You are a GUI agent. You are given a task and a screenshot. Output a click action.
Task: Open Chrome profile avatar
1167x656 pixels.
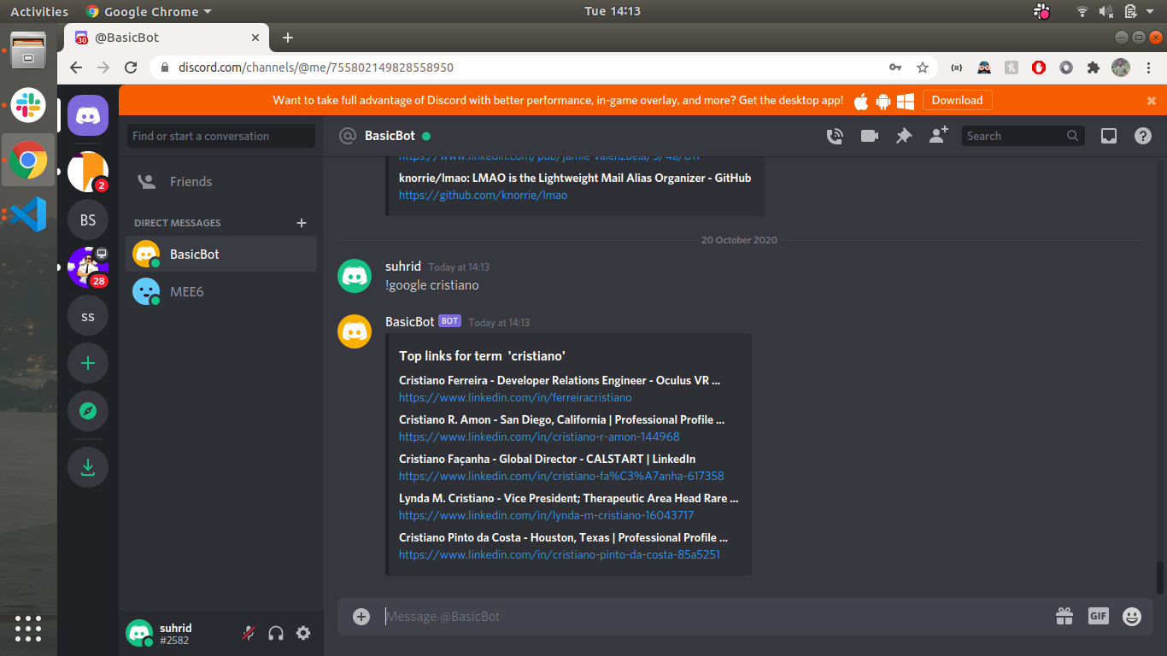click(x=1121, y=67)
